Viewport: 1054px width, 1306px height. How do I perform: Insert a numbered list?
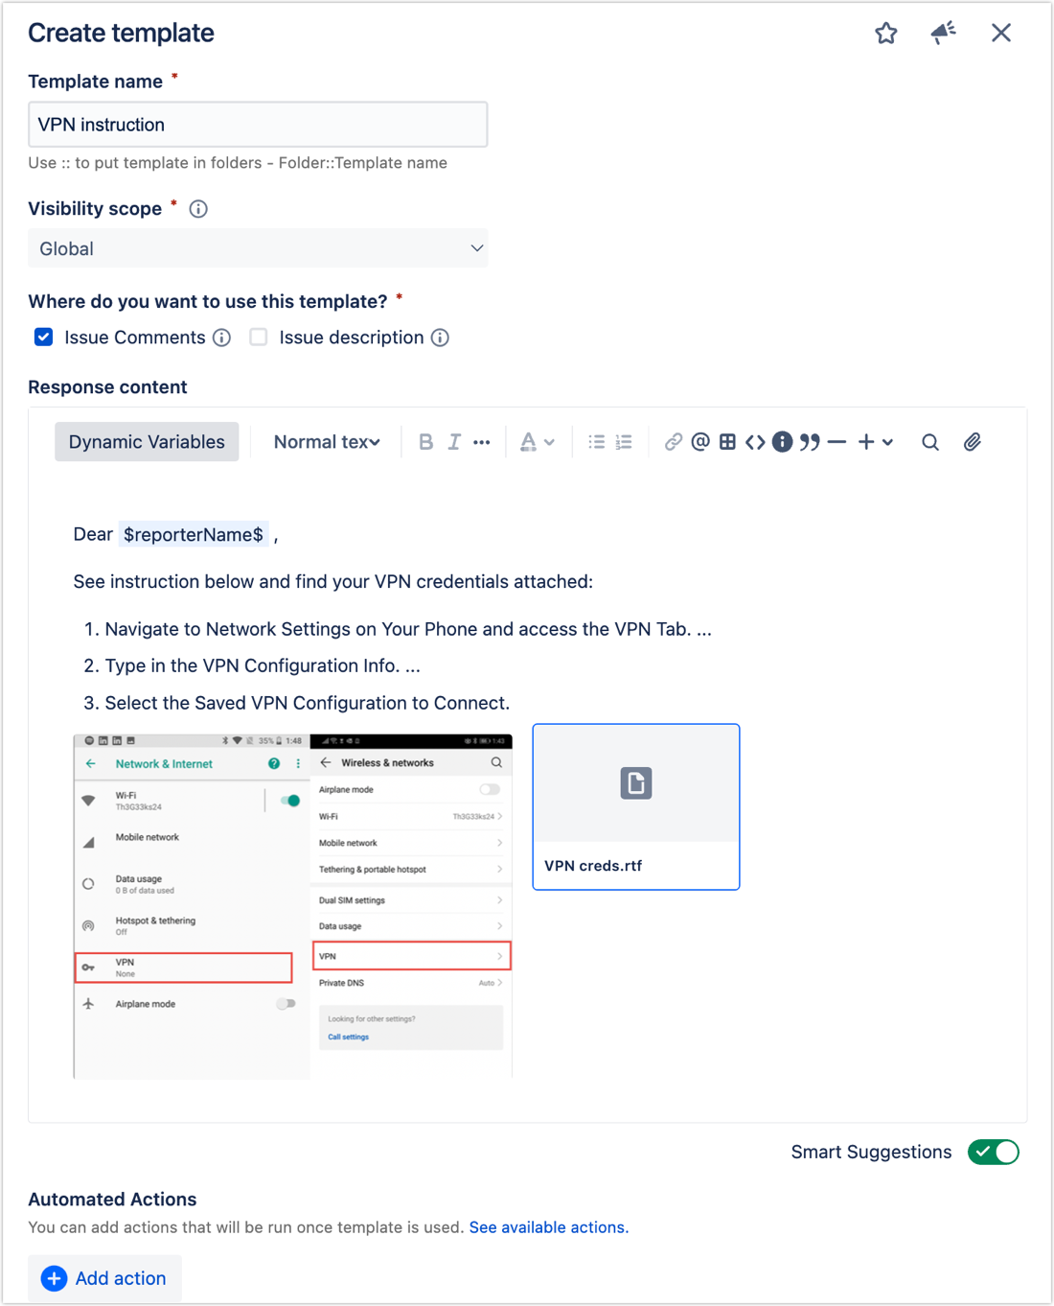point(624,442)
